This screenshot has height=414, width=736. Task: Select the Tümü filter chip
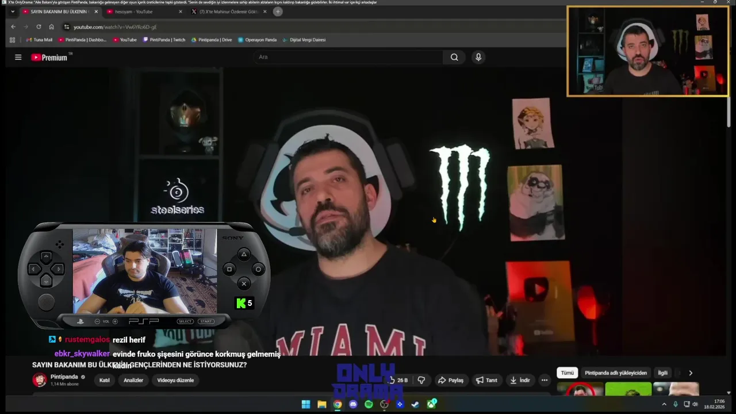point(567,373)
